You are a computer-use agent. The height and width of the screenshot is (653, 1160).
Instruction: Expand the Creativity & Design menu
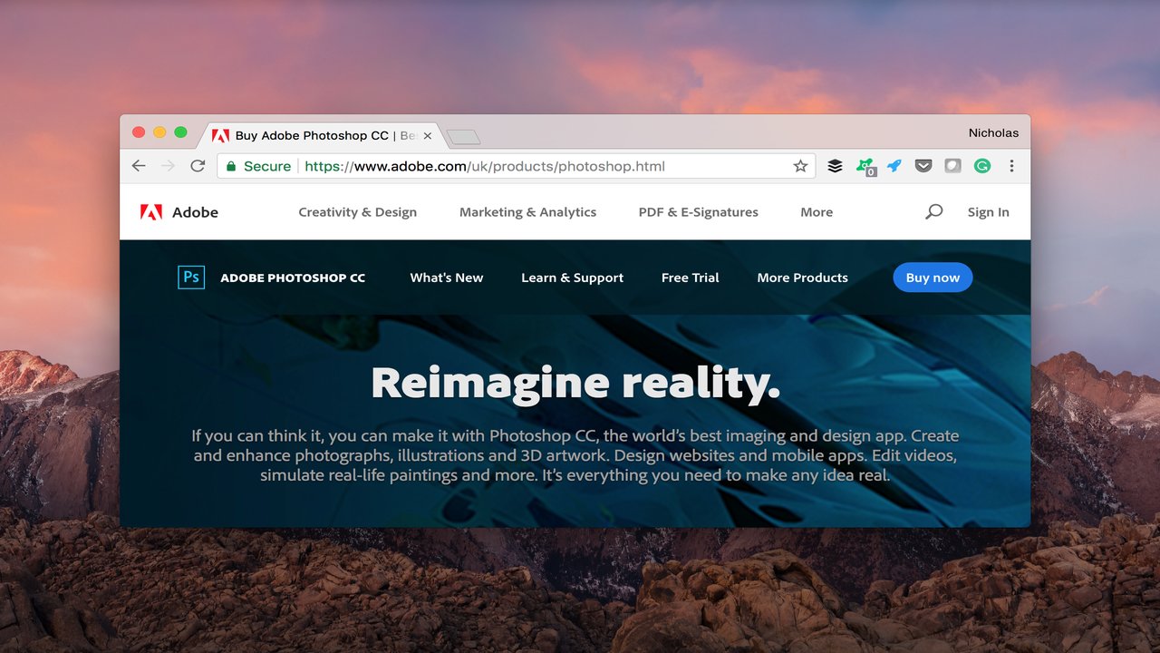[x=357, y=212]
